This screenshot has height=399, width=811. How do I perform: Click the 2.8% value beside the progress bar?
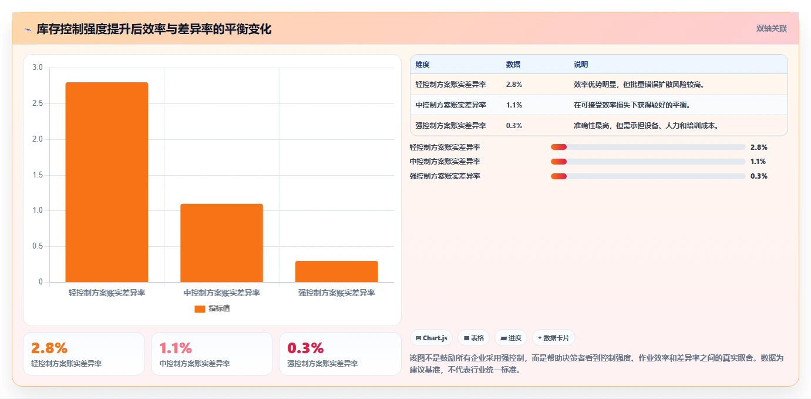tap(759, 147)
